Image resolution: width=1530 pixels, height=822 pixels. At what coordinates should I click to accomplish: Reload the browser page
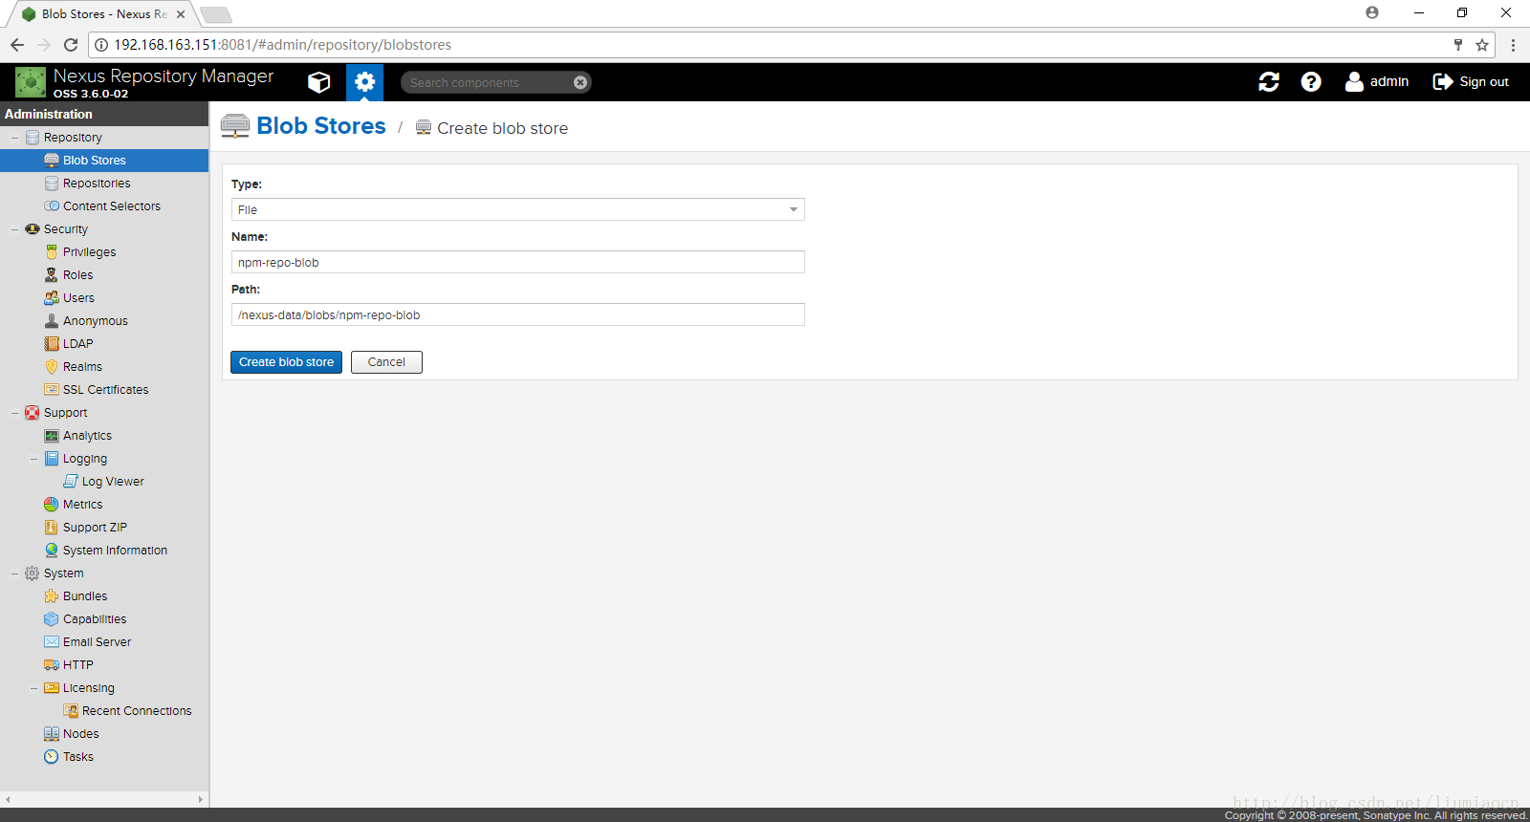coord(71,45)
